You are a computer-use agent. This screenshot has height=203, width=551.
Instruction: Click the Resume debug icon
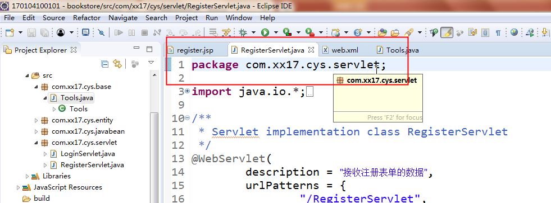[119, 32]
